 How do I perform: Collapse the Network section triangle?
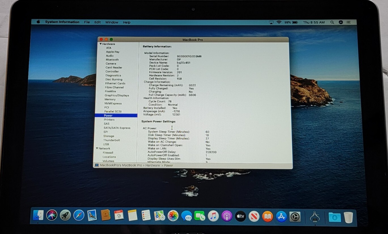coord(97,148)
